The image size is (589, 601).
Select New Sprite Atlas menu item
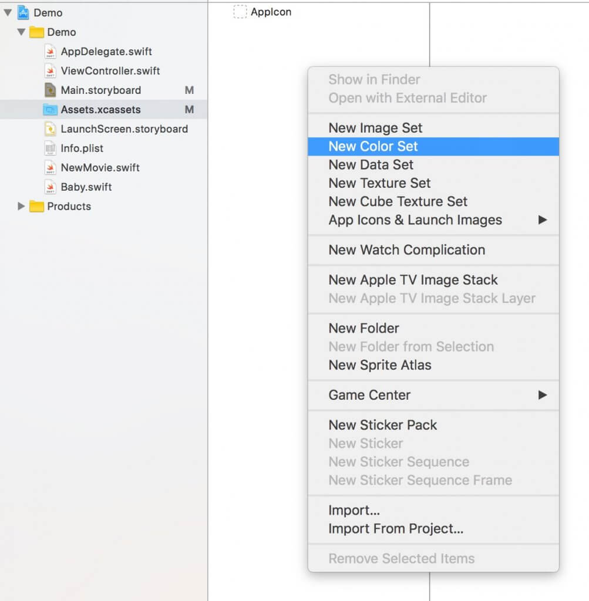coord(433,365)
